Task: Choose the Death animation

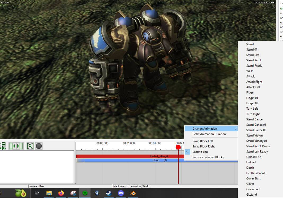Action: [250, 168]
